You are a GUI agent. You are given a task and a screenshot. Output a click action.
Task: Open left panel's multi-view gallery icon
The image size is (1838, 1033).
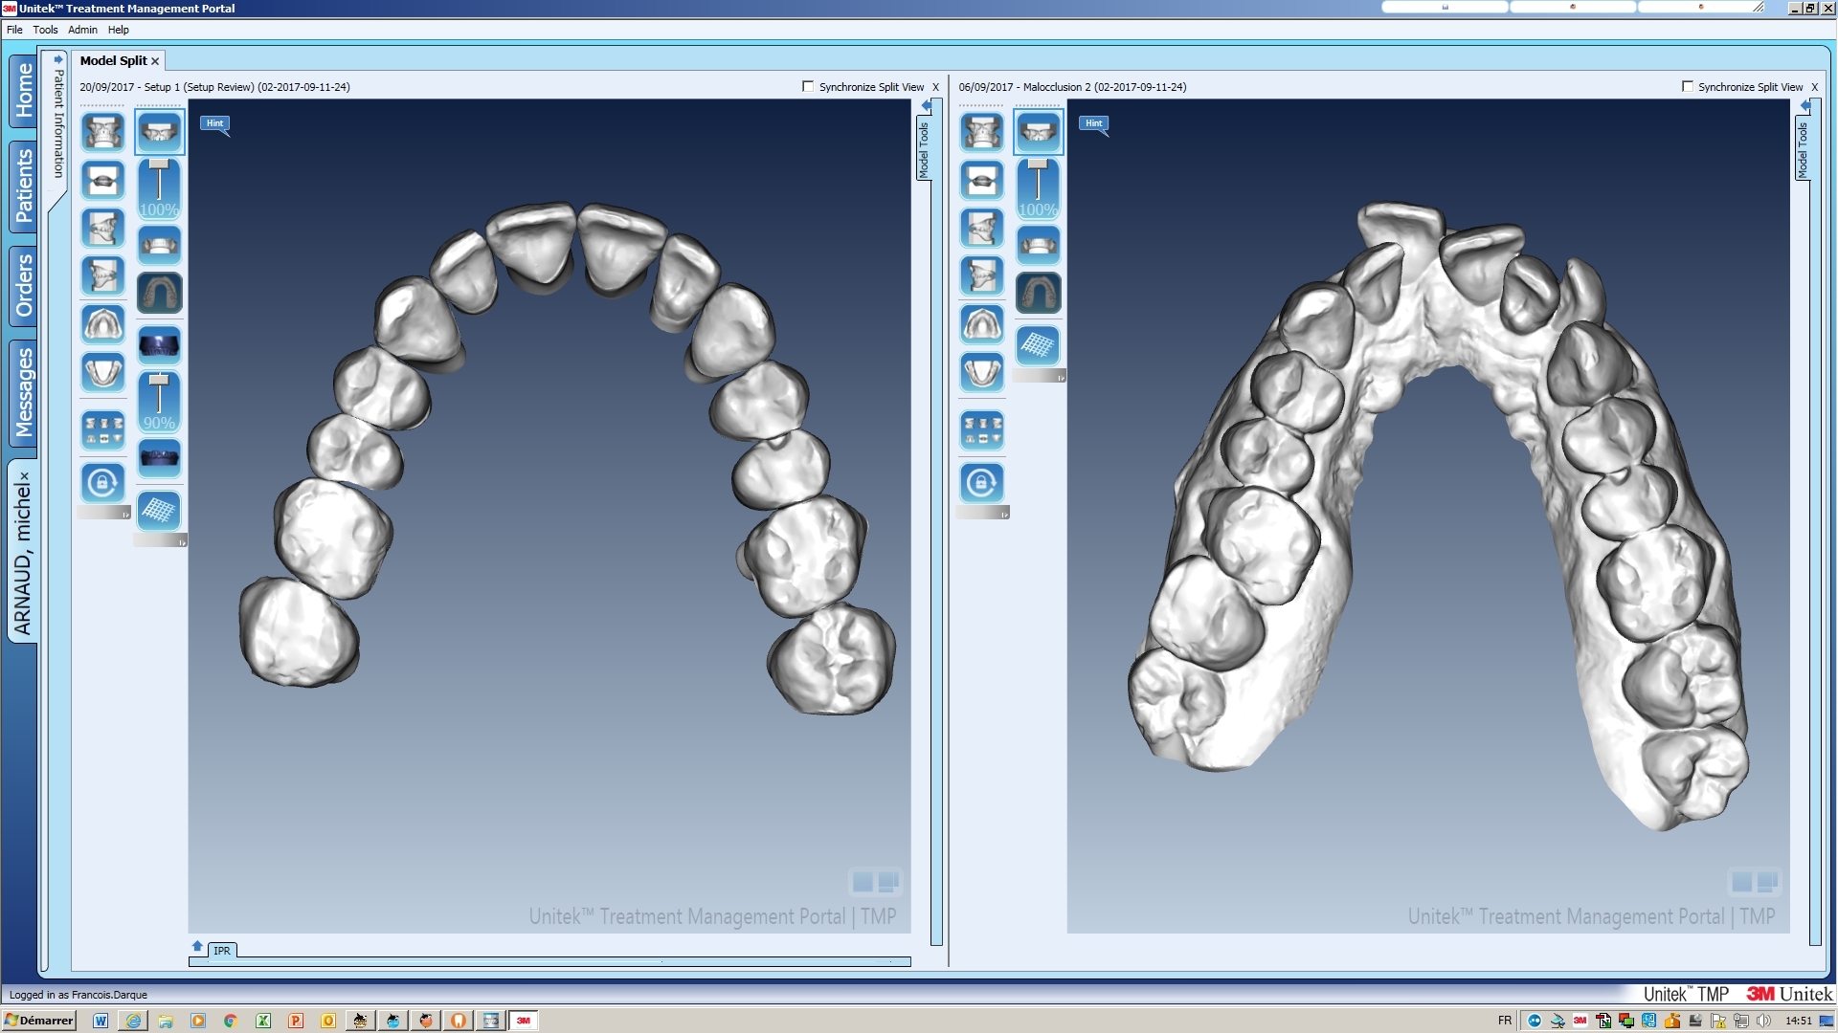(102, 430)
